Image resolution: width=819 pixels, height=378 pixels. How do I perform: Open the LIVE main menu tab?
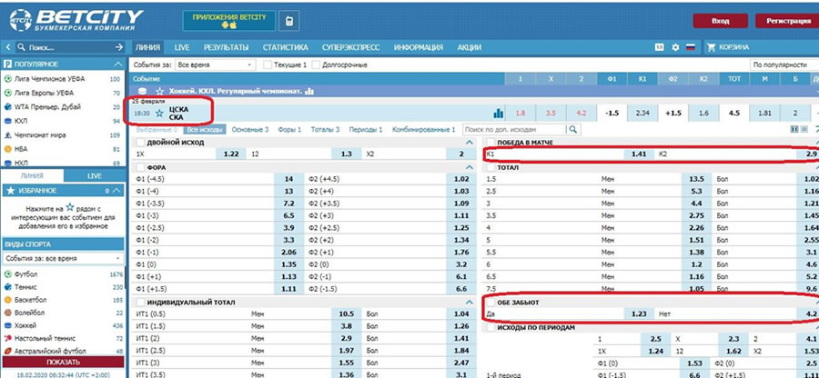pyautogui.click(x=182, y=47)
